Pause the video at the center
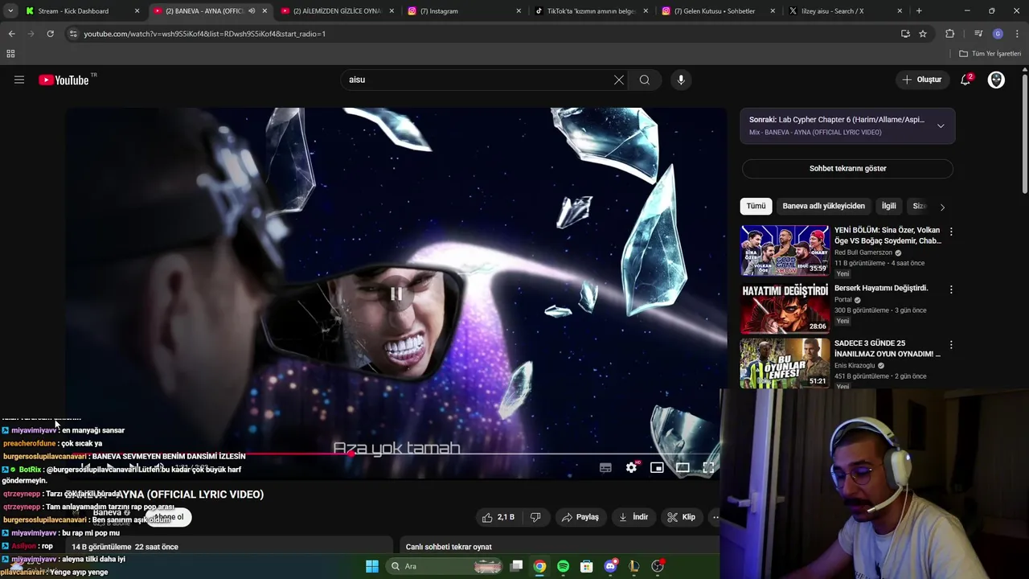This screenshot has height=579, width=1029. click(396, 294)
